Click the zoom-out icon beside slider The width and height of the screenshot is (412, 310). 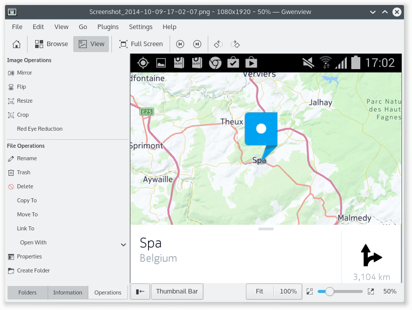310,291
